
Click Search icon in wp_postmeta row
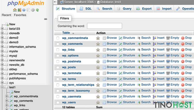coord(139,61)
